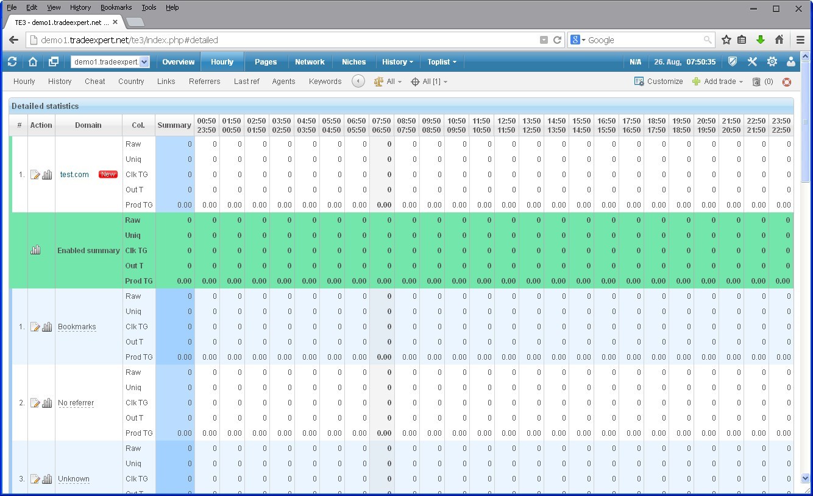The height and width of the screenshot is (496, 813).
Task: Open the Country sub-tab
Action: coord(131,82)
